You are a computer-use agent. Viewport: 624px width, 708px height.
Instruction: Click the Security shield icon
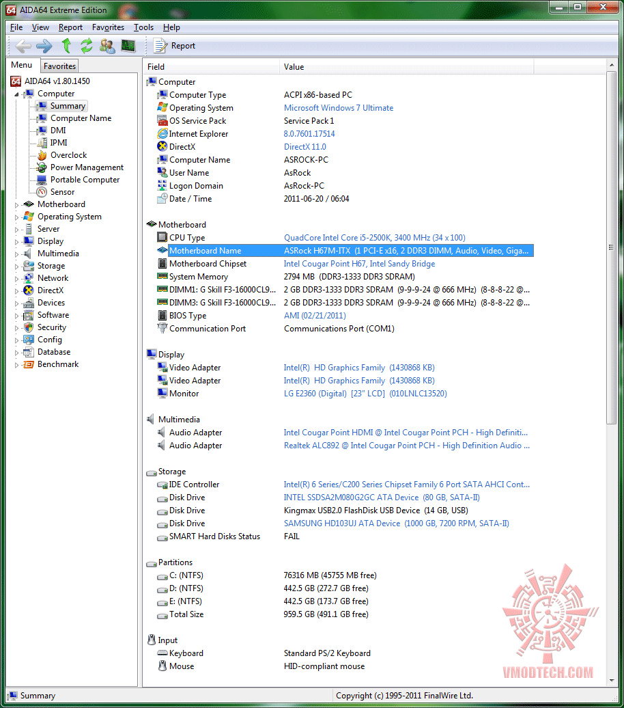click(29, 327)
